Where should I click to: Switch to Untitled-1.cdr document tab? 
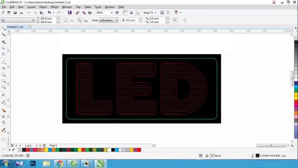pos(15,27)
